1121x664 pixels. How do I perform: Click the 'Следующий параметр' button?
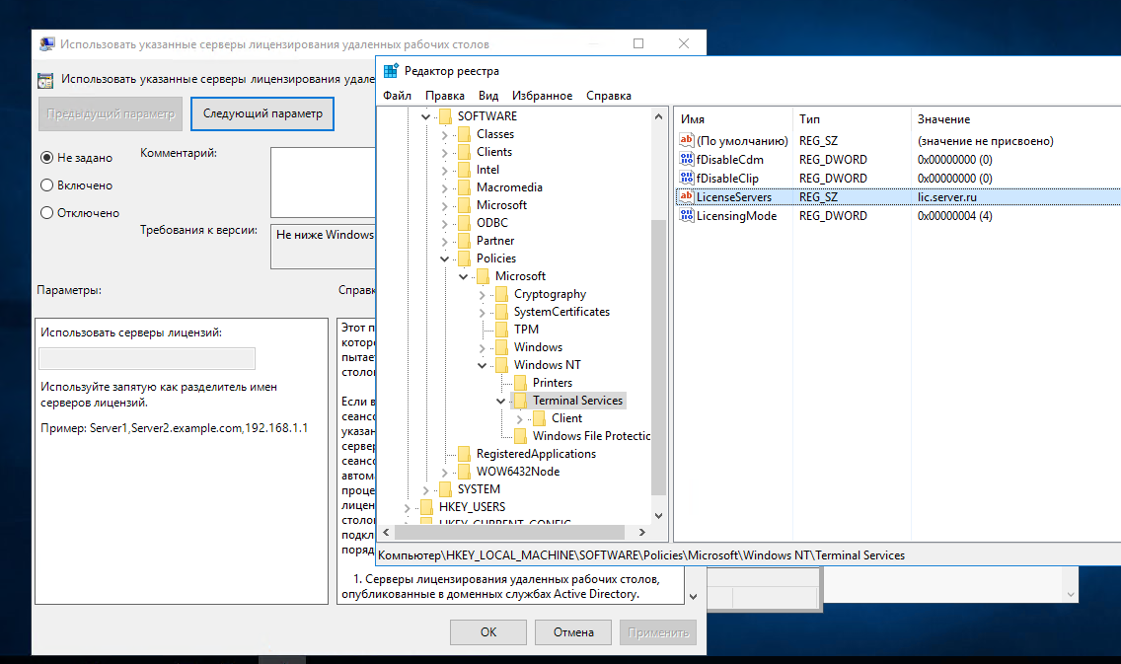coord(262,113)
